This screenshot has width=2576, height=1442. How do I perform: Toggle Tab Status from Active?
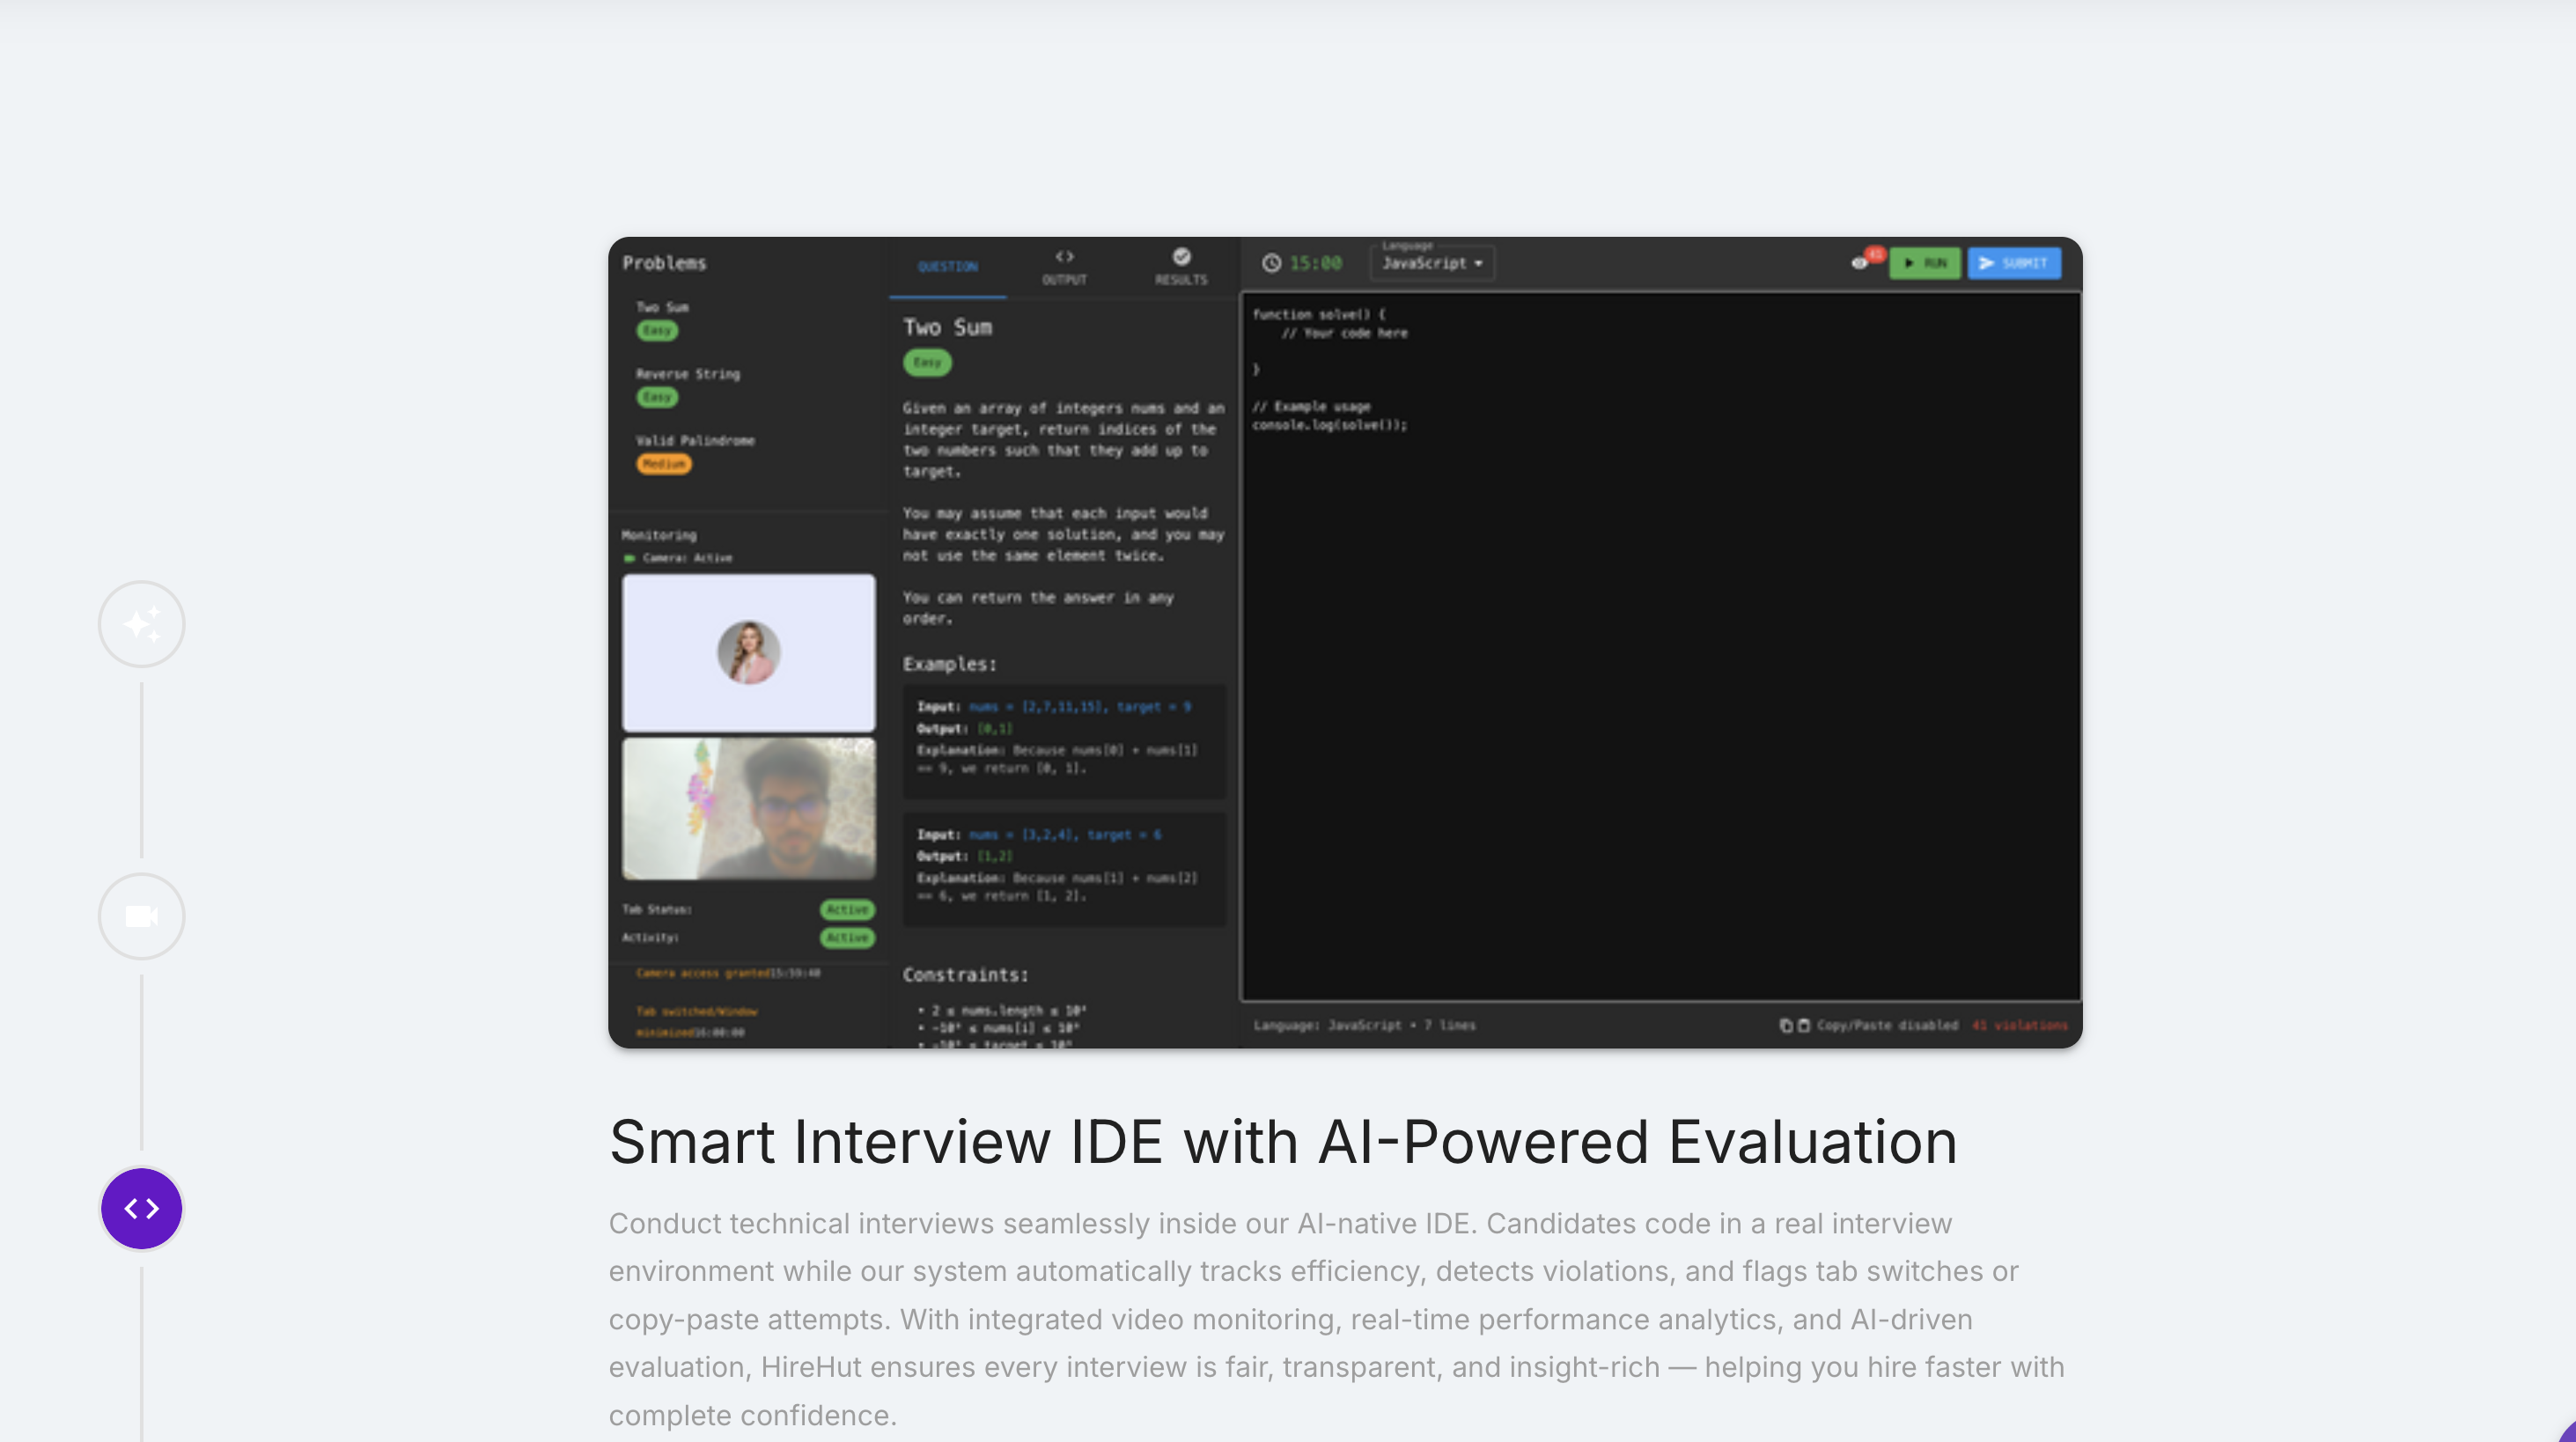847,910
